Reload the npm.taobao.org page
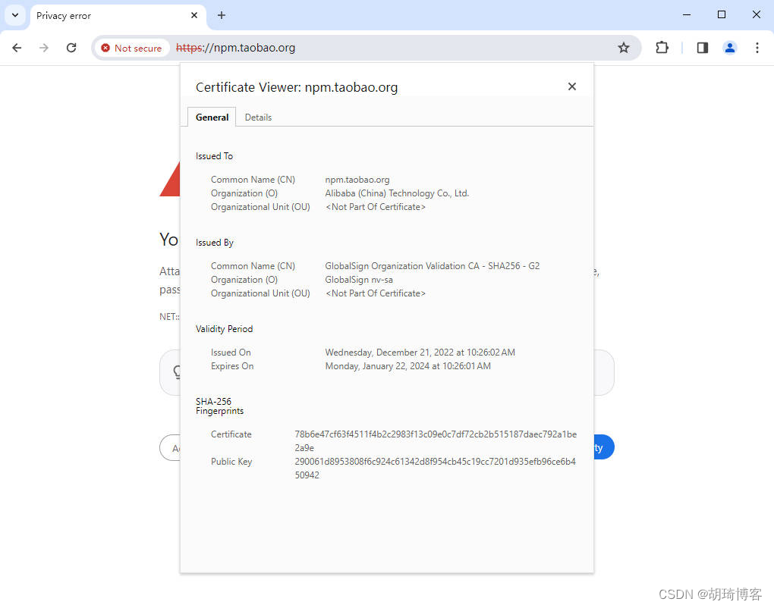The image size is (774, 608). point(71,48)
